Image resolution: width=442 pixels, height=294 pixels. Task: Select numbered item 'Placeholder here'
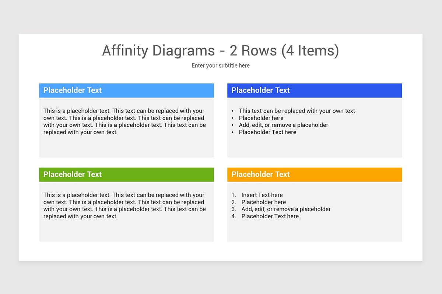[x=263, y=202]
